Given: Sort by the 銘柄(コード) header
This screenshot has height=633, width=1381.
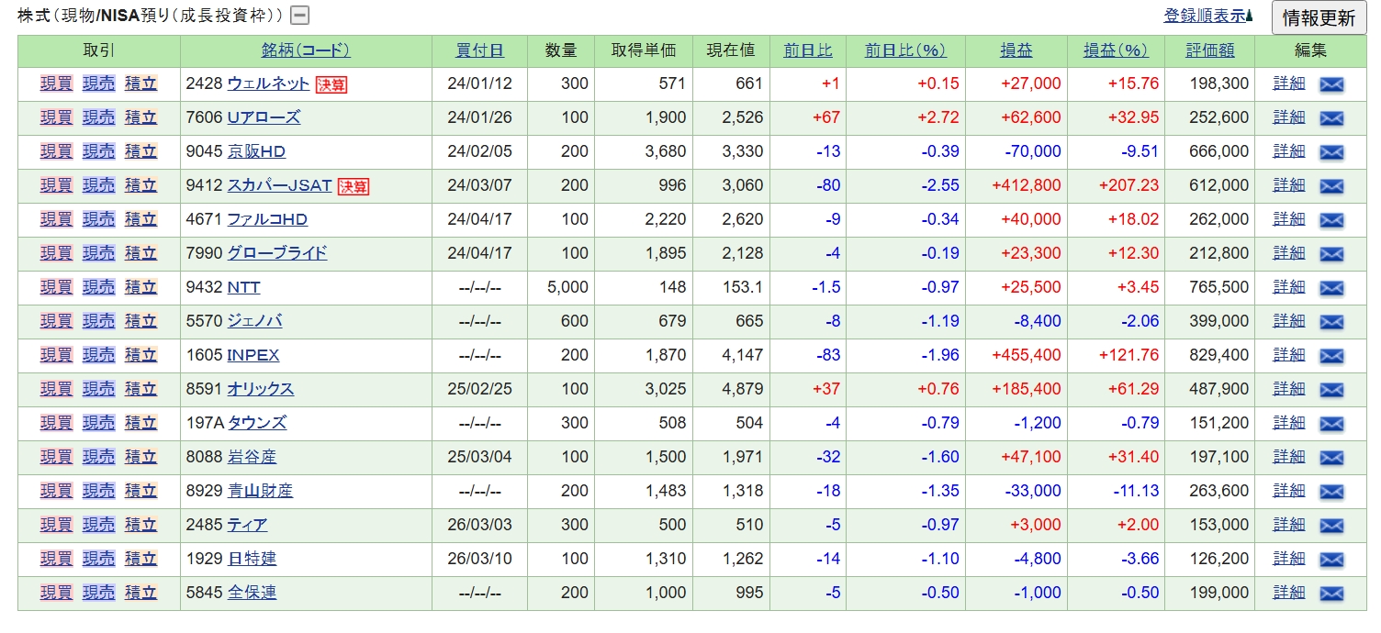Looking at the screenshot, I should (306, 50).
